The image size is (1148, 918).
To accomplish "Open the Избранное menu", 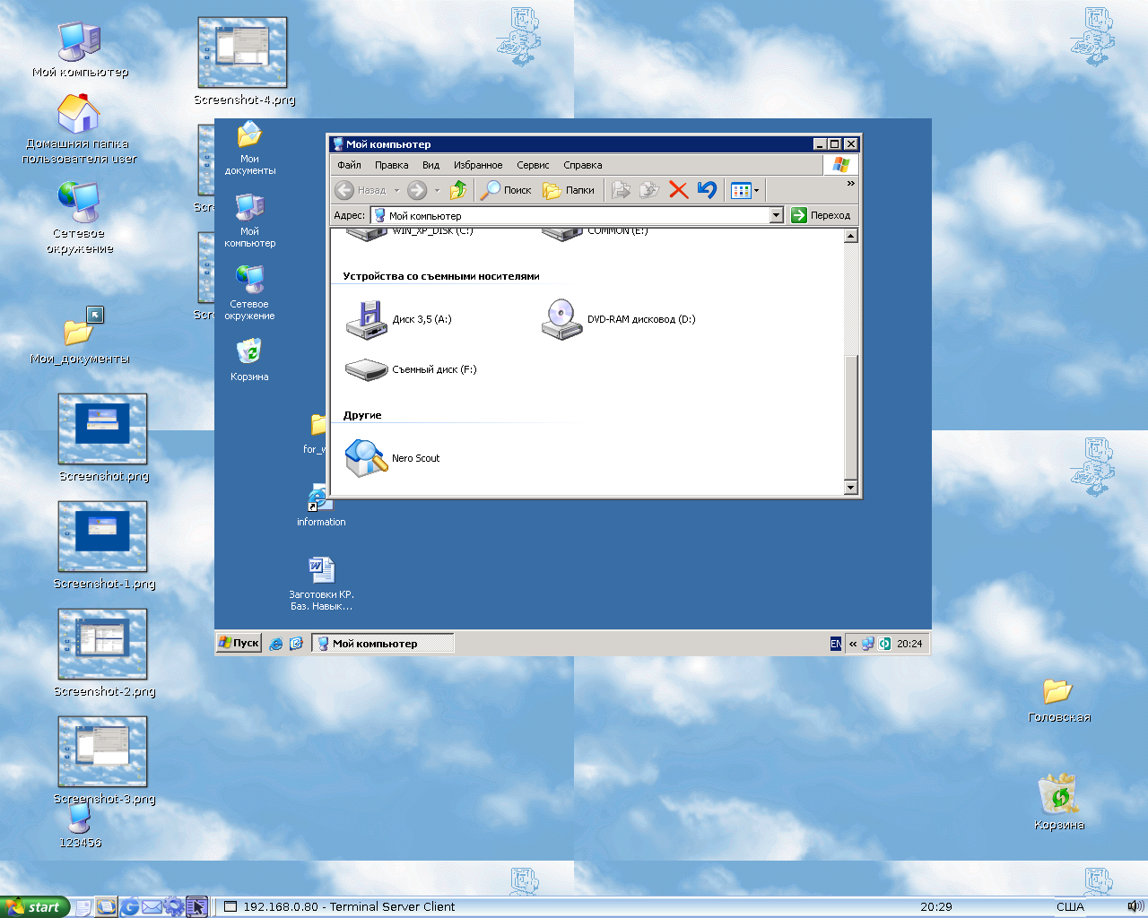I will click(477, 165).
